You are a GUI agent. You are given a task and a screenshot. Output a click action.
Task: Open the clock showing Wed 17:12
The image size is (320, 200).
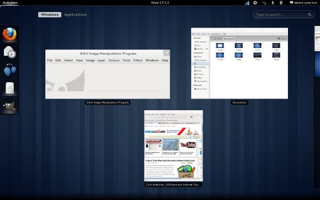coord(160,3)
